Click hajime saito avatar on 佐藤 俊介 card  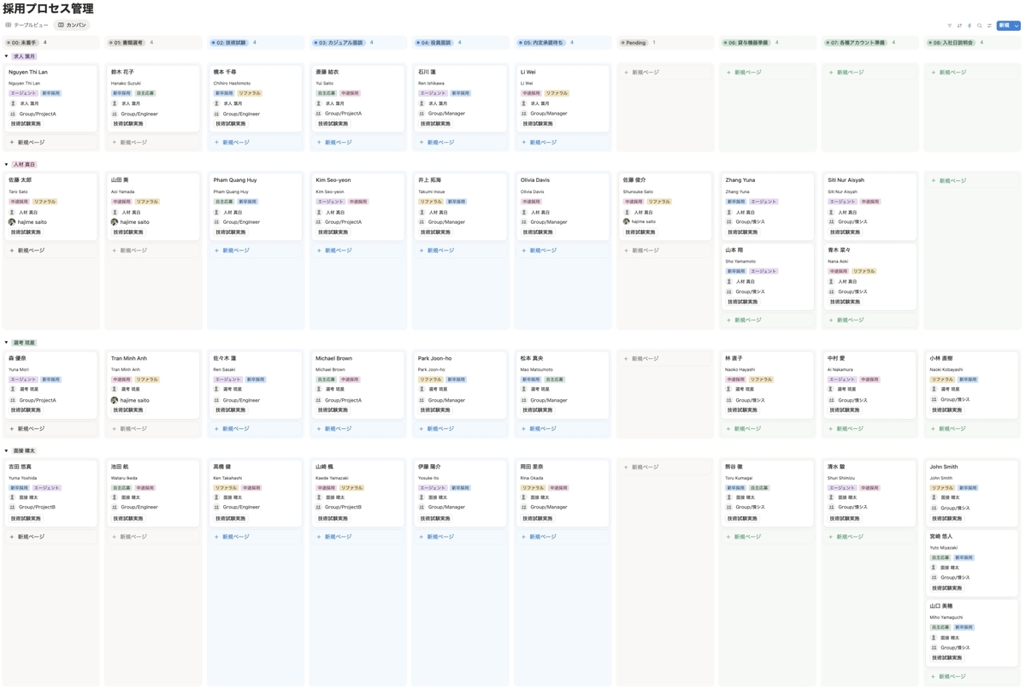(x=627, y=222)
